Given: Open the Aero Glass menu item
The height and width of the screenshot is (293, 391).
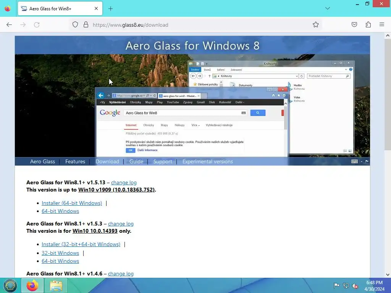Looking at the screenshot, I should pos(42,161).
